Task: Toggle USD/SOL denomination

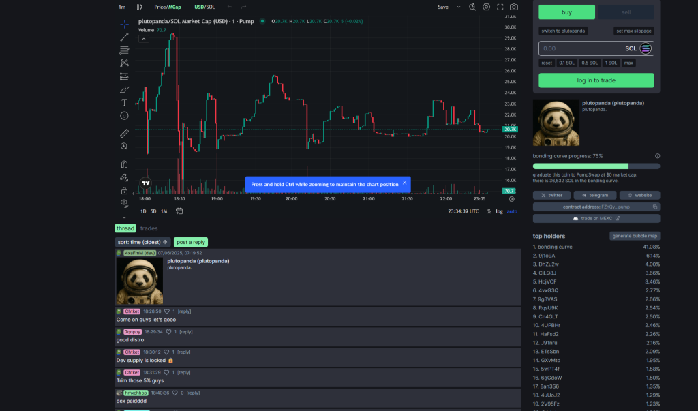Action: tap(204, 7)
